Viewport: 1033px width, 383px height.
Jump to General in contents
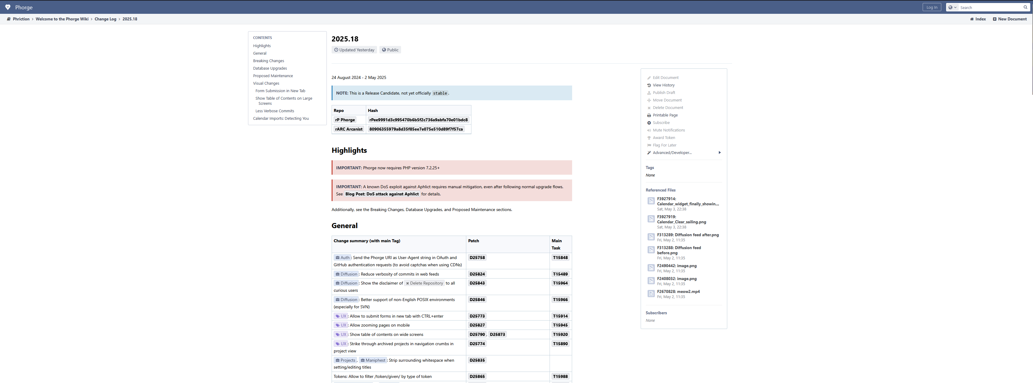[x=259, y=53]
